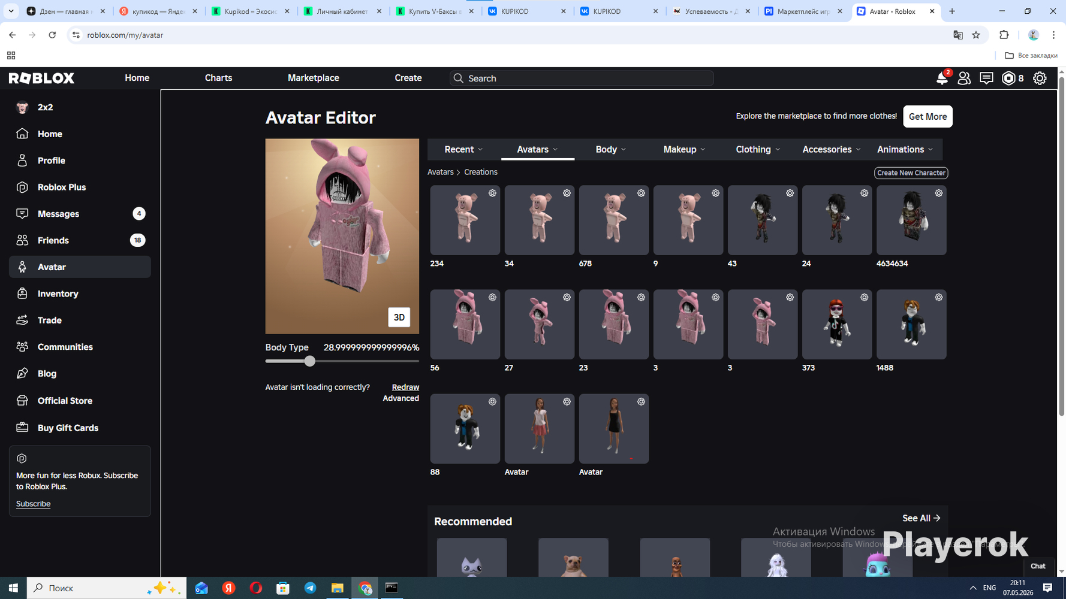
Task: Open Messages in the sidebar
Action: (x=80, y=214)
